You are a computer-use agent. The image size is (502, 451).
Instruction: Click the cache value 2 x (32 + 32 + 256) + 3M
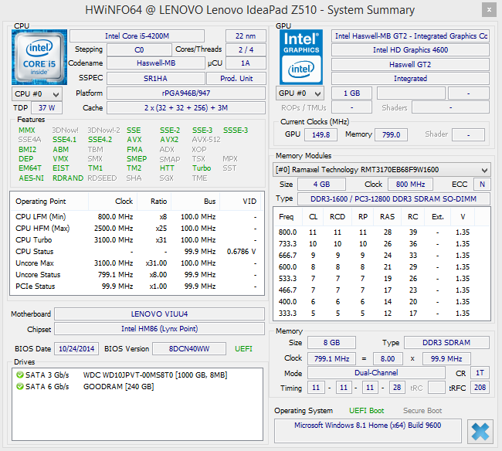click(x=186, y=108)
